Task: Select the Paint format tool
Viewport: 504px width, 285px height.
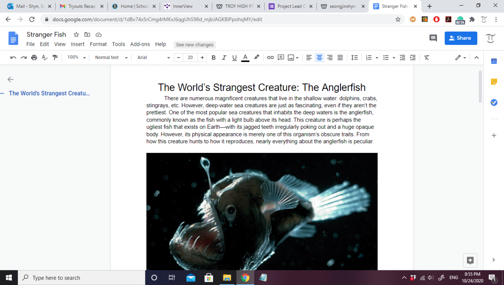Action: tap(55, 58)
